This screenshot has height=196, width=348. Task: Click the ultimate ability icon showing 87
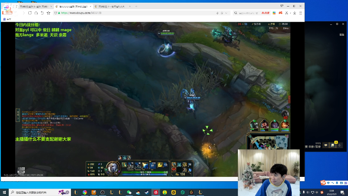(153, 165)
